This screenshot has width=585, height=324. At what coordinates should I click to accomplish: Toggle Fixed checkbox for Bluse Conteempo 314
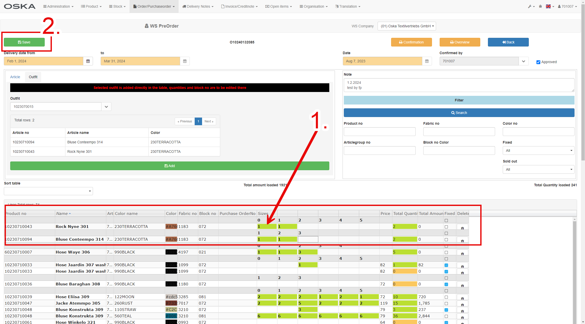pyautogui.click(x=446, y=240)
